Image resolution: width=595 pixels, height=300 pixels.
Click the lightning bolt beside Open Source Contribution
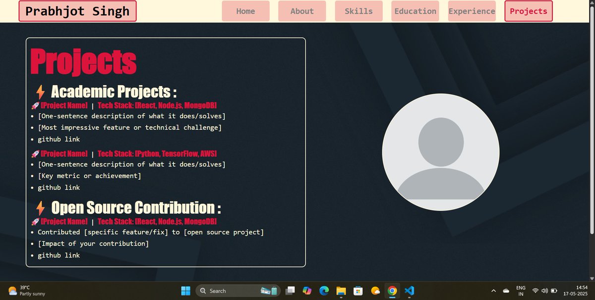[41, 208]
